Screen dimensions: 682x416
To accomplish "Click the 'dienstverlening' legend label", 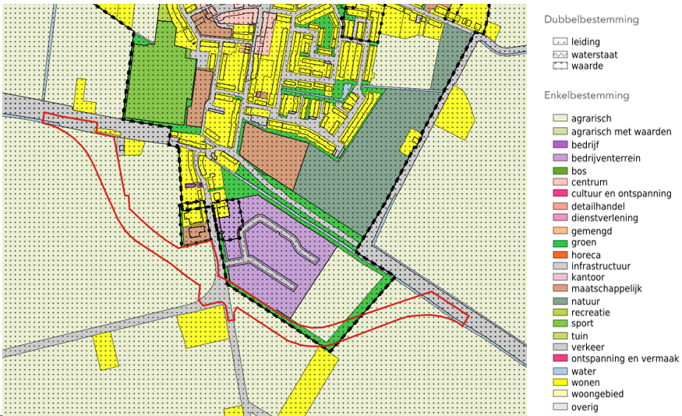I will [605, 217].
